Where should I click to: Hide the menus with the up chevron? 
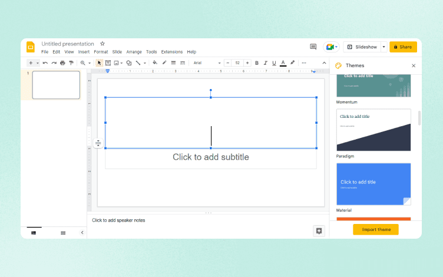324,62
